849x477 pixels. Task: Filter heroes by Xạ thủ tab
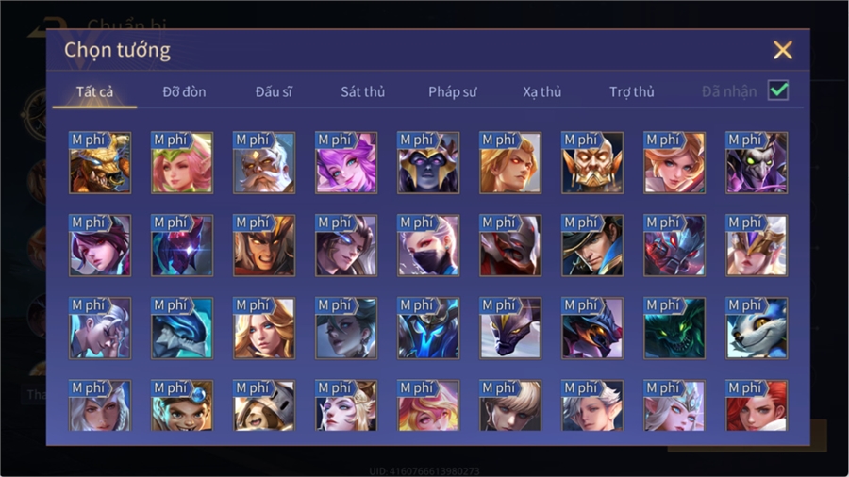(x=542, y=92)
